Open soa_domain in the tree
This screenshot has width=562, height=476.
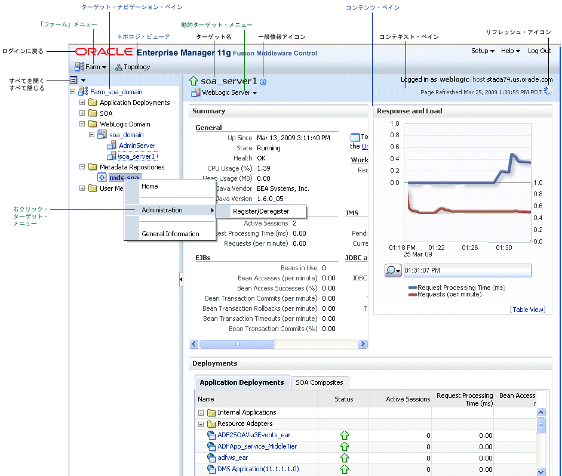pyautogui.click(x=126, y=135)
